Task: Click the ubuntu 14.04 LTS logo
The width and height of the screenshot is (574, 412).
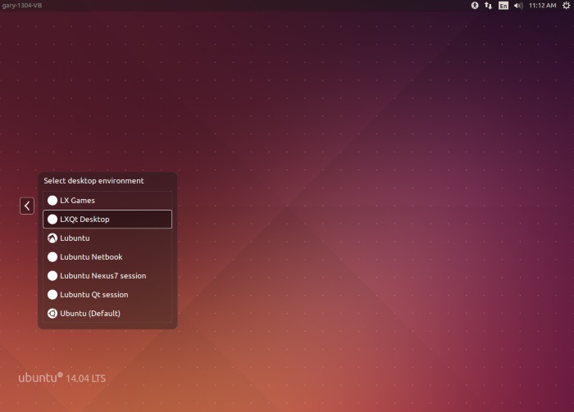Action: tap(61, 378)
